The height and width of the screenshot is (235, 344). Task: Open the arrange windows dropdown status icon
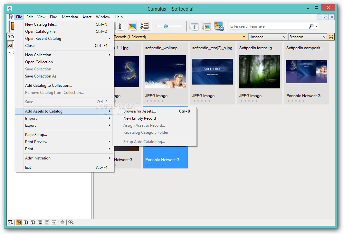(71, 222)
